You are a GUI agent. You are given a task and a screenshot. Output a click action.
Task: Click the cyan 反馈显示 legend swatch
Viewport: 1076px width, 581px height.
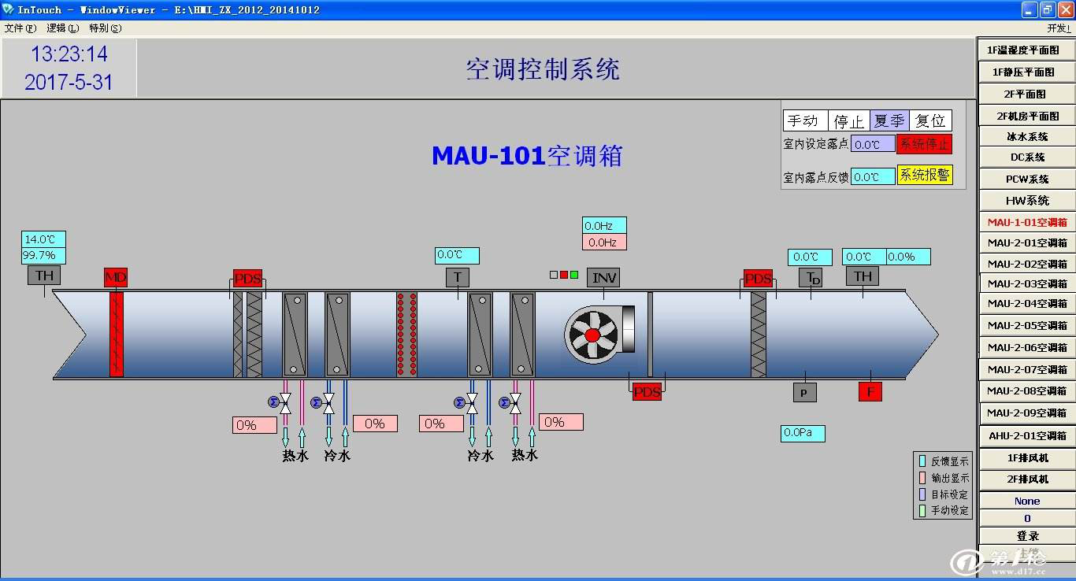coord(922,461)
